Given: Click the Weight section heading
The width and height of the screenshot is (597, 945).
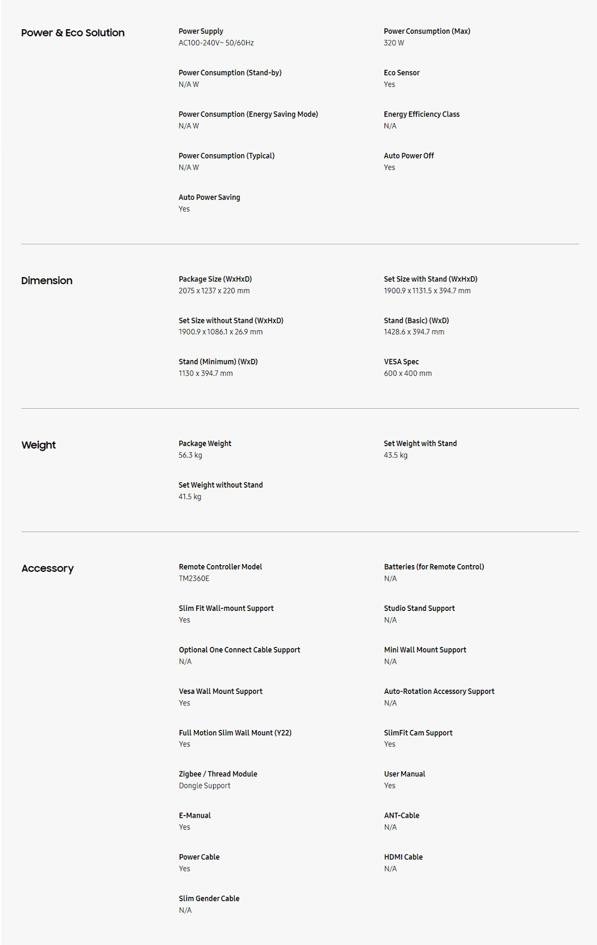Looking at the screenshot, I should tap(38, 445).
